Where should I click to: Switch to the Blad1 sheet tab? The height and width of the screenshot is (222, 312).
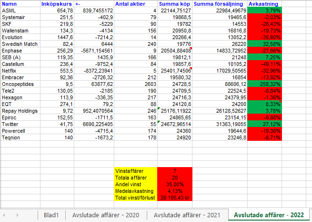(51, 215)
